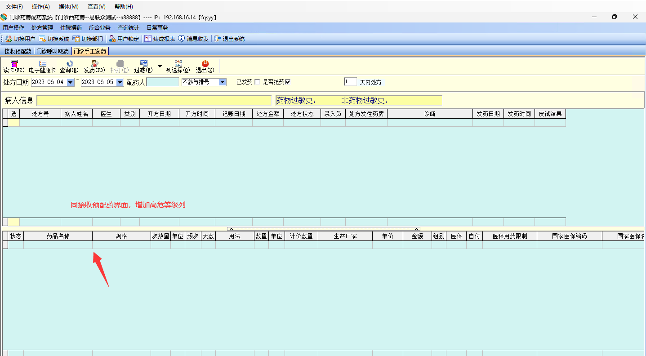Click the 切换系统 switch-system icon
The image size is (646, 356).
[x=42, y=39]
